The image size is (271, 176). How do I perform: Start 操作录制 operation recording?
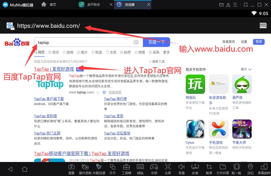pos(85,169)
